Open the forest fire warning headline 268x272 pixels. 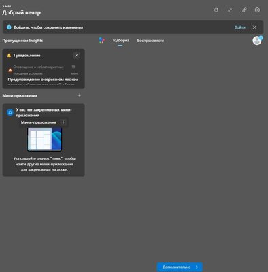pyautogui.click(x=43, y=80)
